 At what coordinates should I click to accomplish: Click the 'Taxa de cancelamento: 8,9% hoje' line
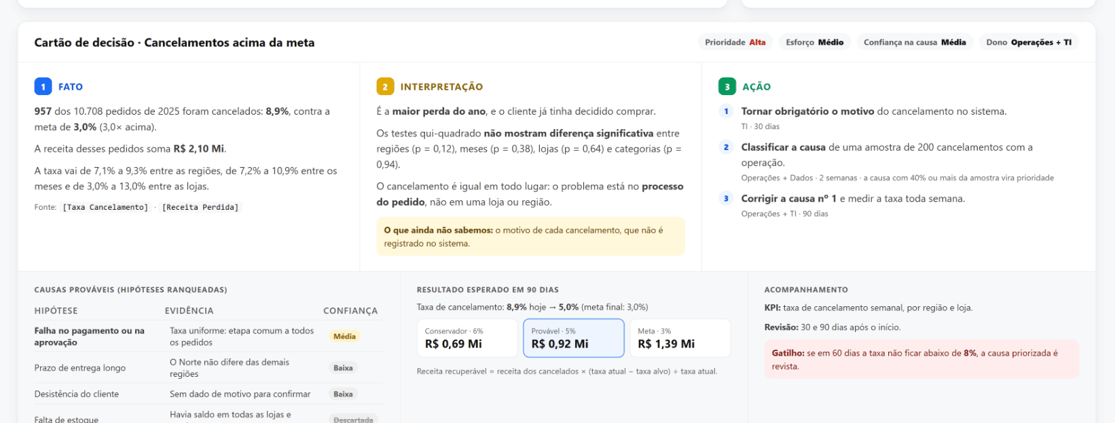coord(532,307)
